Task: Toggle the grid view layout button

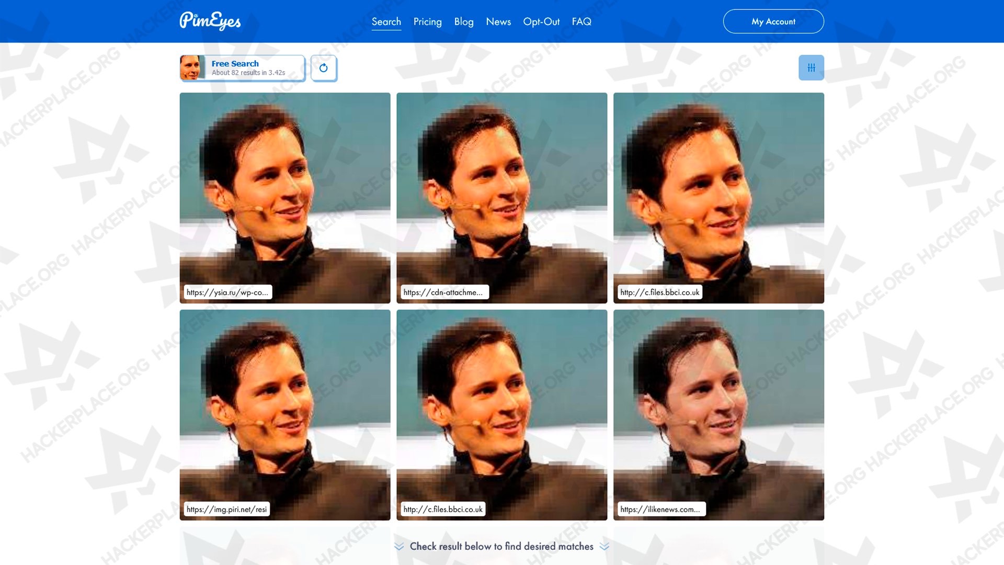Action: coord(812,67)
